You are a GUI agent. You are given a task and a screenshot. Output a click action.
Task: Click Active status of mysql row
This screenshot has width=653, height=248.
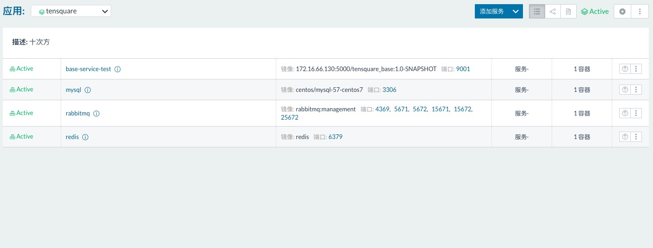pos(21,89)
